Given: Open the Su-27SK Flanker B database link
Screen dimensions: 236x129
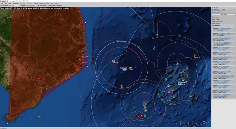Looking at the screenshot, I should click(216, 12).
